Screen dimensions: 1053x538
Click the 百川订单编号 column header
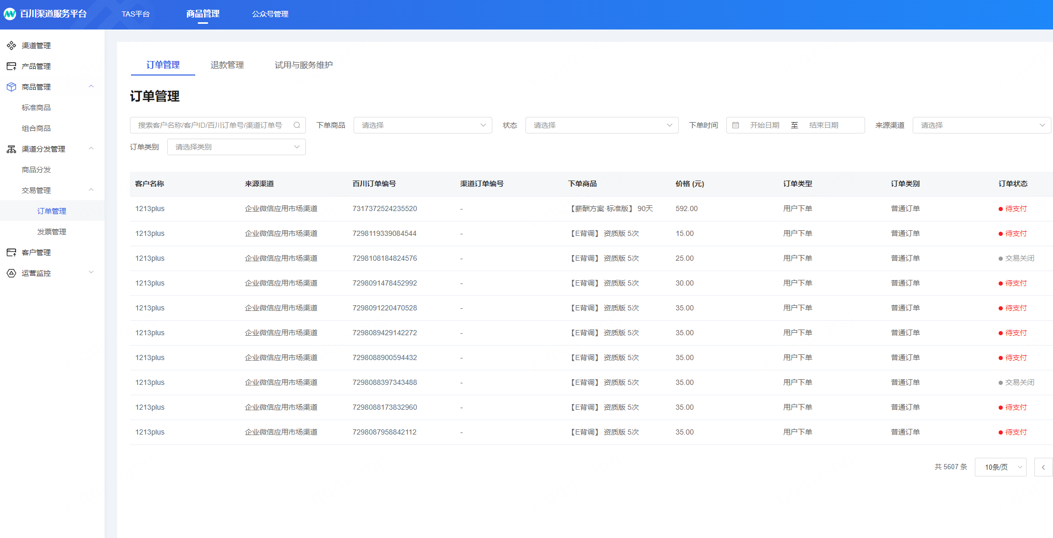[x=374, y=184]
